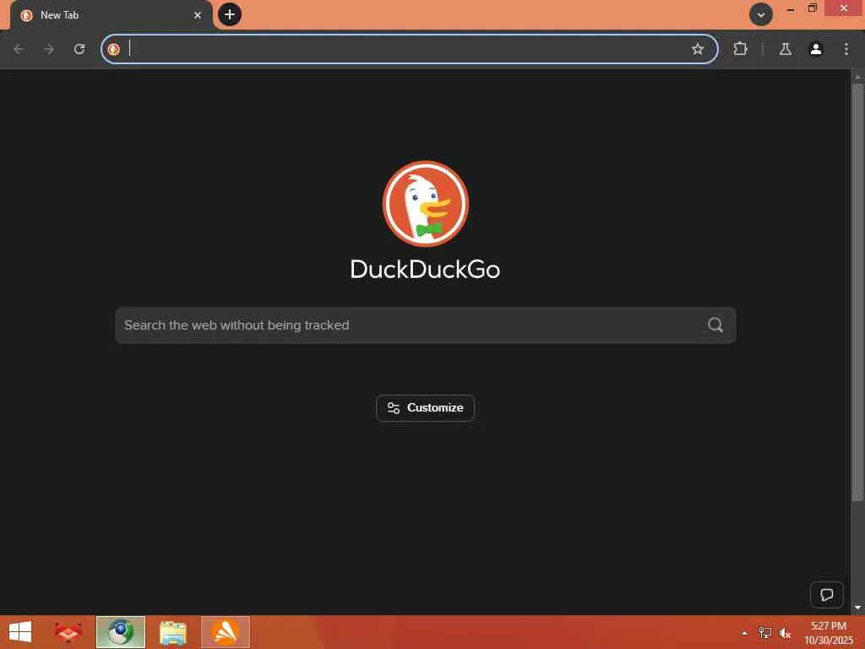
Task: Open File Explorer from taskbar
Action: click(172, 632)
